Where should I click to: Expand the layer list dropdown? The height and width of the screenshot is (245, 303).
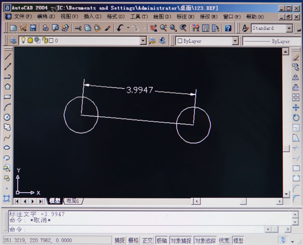143,41
